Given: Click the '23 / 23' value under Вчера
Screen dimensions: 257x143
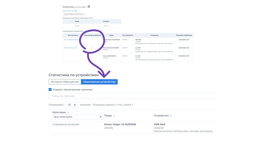Looking at the screenshot, I should click(77, 26).
